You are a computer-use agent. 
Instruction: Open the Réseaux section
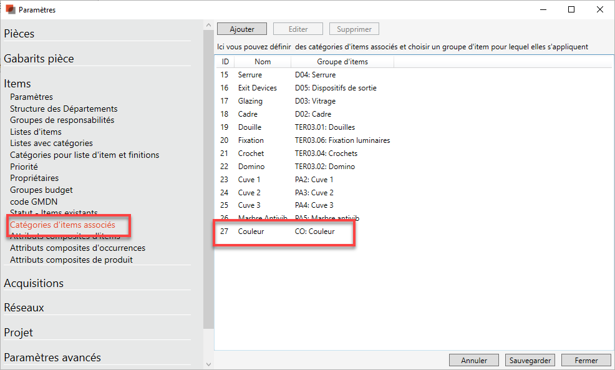tap(24, 308)
